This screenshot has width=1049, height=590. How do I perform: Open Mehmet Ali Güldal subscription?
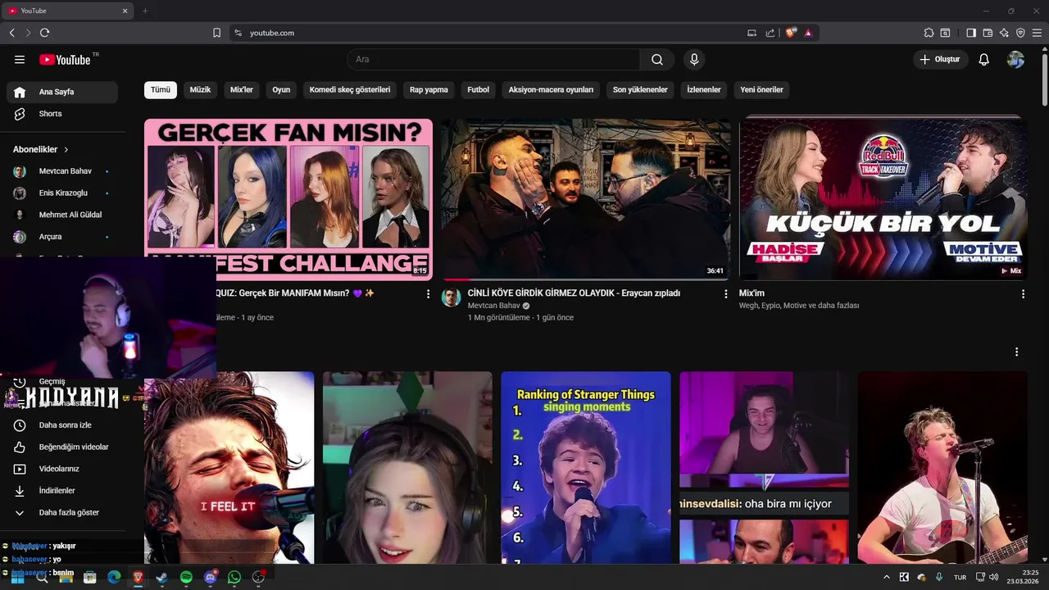pos(62,215)
